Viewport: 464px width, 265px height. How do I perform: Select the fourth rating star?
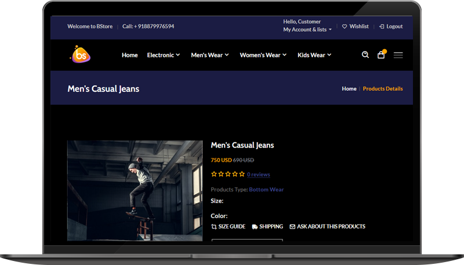click(x=235, y=174)
